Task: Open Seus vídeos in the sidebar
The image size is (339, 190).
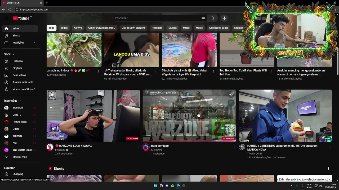Action: click(x=20, y=75)
